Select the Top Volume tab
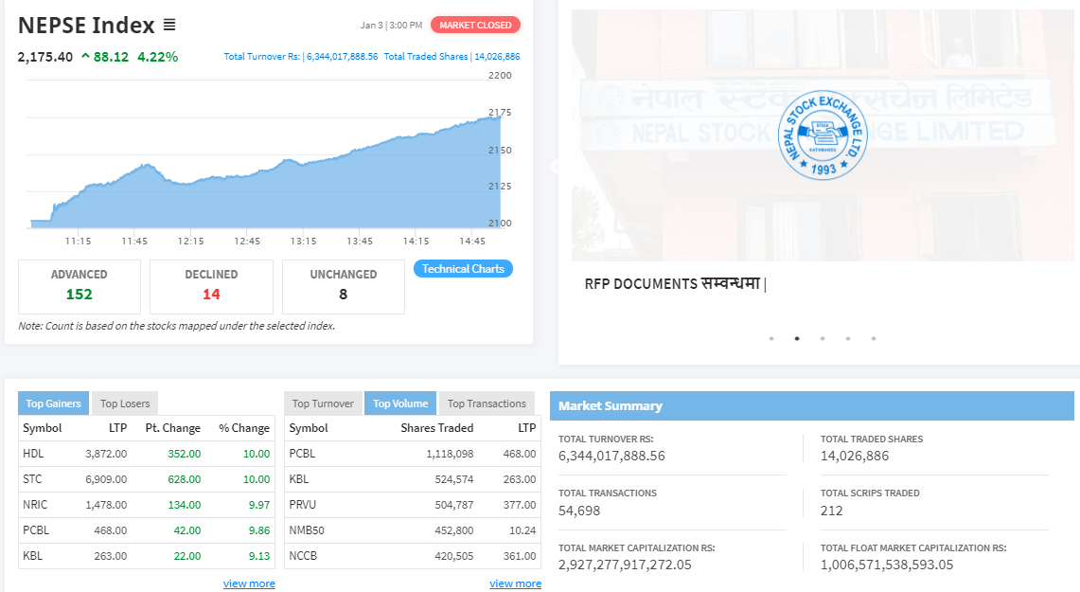 coord(400,404)
